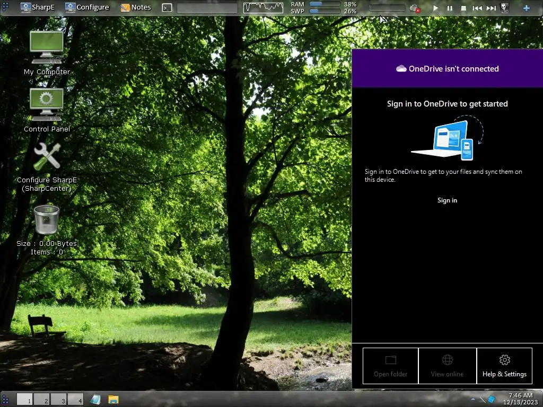Click the bottom taskbar handle icon at left
The width and height of the screenshot is (543, 407).
[5, 400]
